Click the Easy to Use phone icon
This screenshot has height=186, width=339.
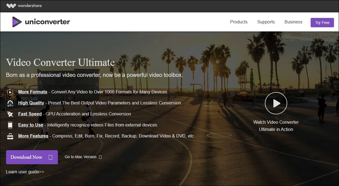(10, 125)
